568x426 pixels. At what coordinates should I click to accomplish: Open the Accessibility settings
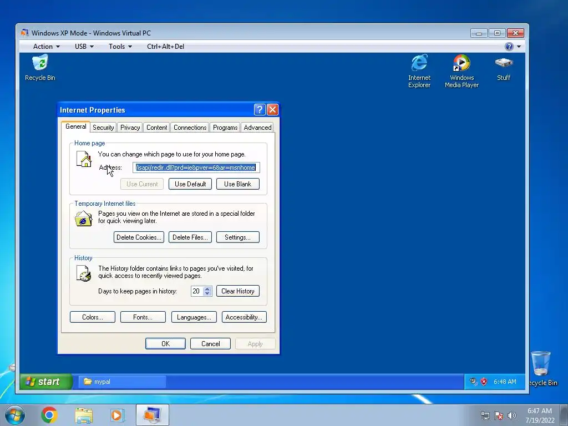click(244, 317)
